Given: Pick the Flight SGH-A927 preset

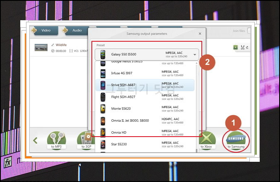Looking at the screenshot, I should coord(145,97).
